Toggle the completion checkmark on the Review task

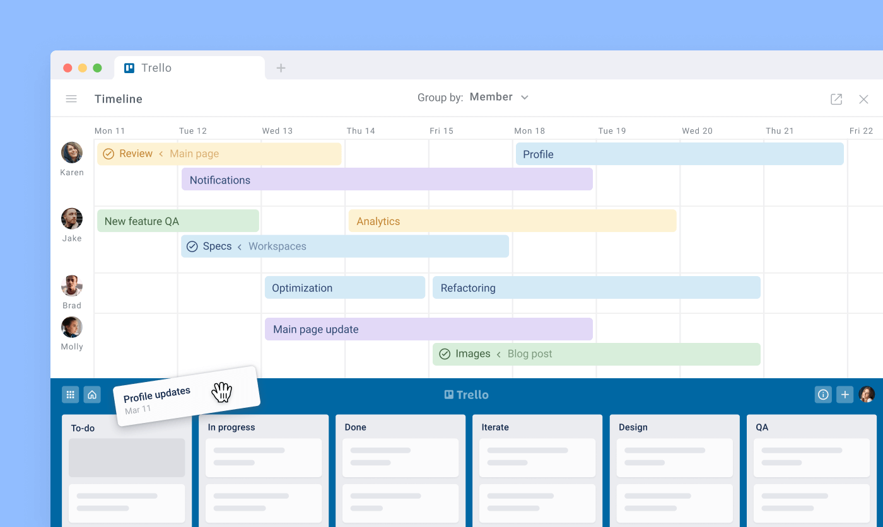tap(108, 153)
